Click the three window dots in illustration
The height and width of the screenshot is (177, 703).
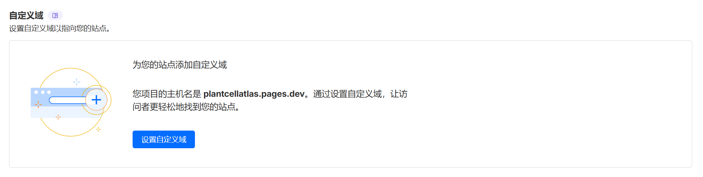click(43, 92)
